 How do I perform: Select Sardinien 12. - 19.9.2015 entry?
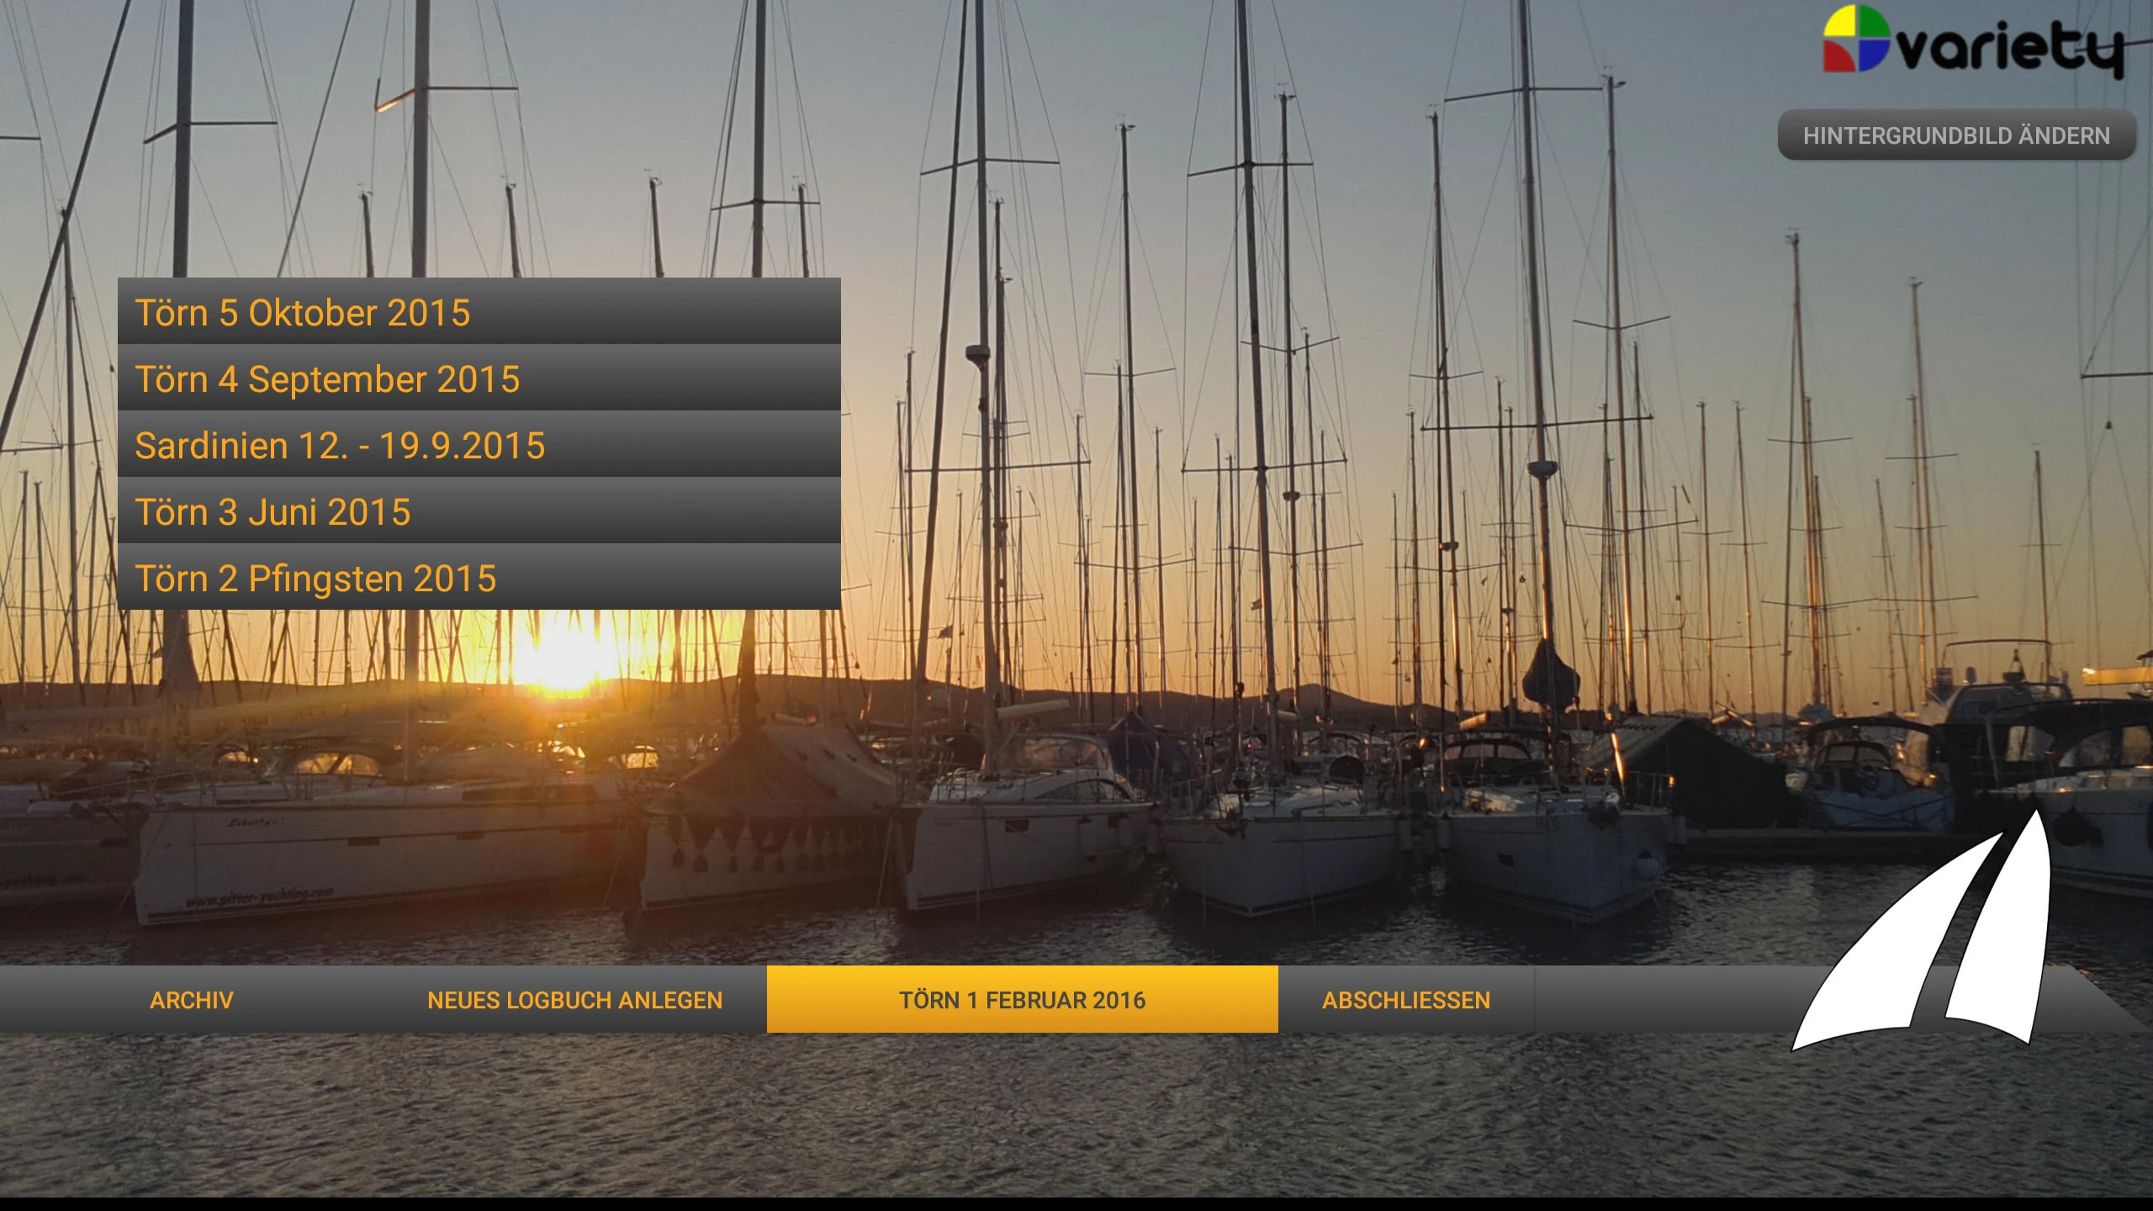[x=479, y=445]
